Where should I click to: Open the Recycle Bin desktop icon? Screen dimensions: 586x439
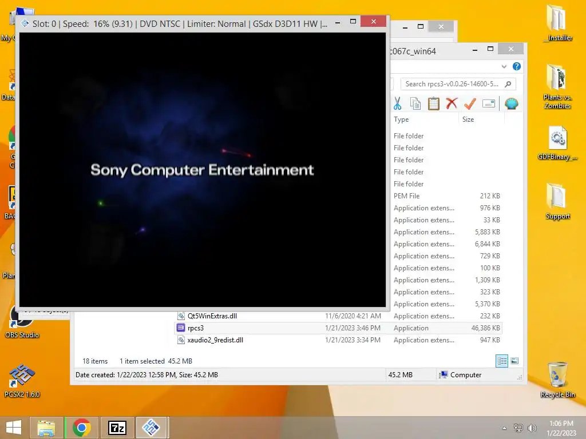pyautogui.click(x=557, y=380)
